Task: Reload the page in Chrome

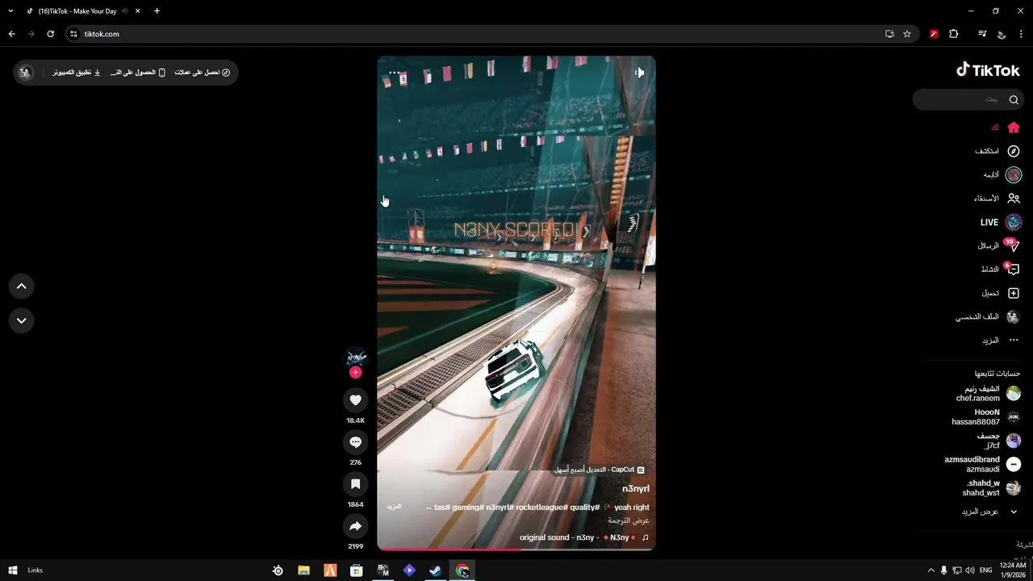Action: 50,34
